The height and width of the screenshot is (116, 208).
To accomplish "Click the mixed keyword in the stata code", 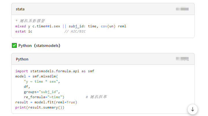I will (21, 26).
